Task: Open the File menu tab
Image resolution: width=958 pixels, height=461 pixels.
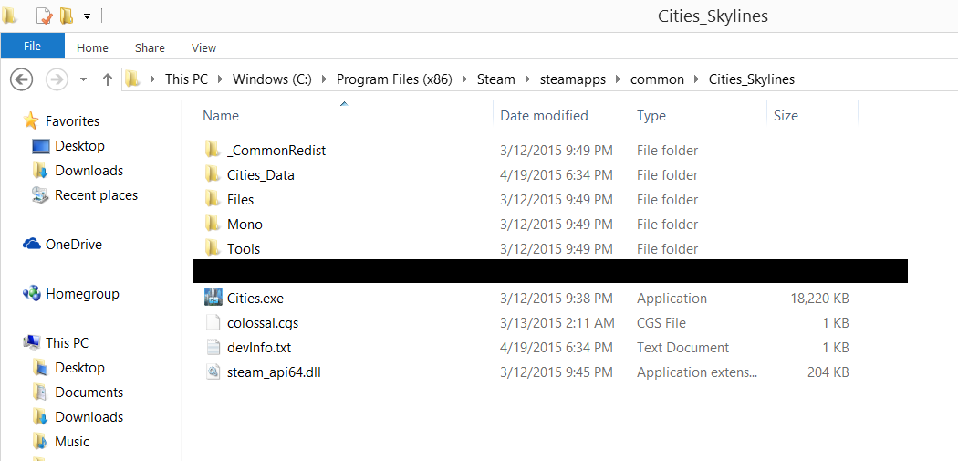Action: pyautogui.click(x=32, y=47)
